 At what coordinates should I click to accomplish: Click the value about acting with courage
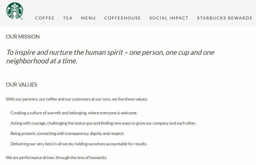click(x=103, y=123)
